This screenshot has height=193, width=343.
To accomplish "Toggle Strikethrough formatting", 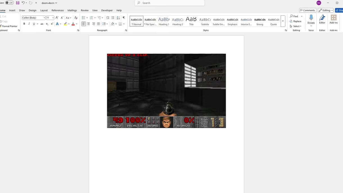I will click(42, 24).
